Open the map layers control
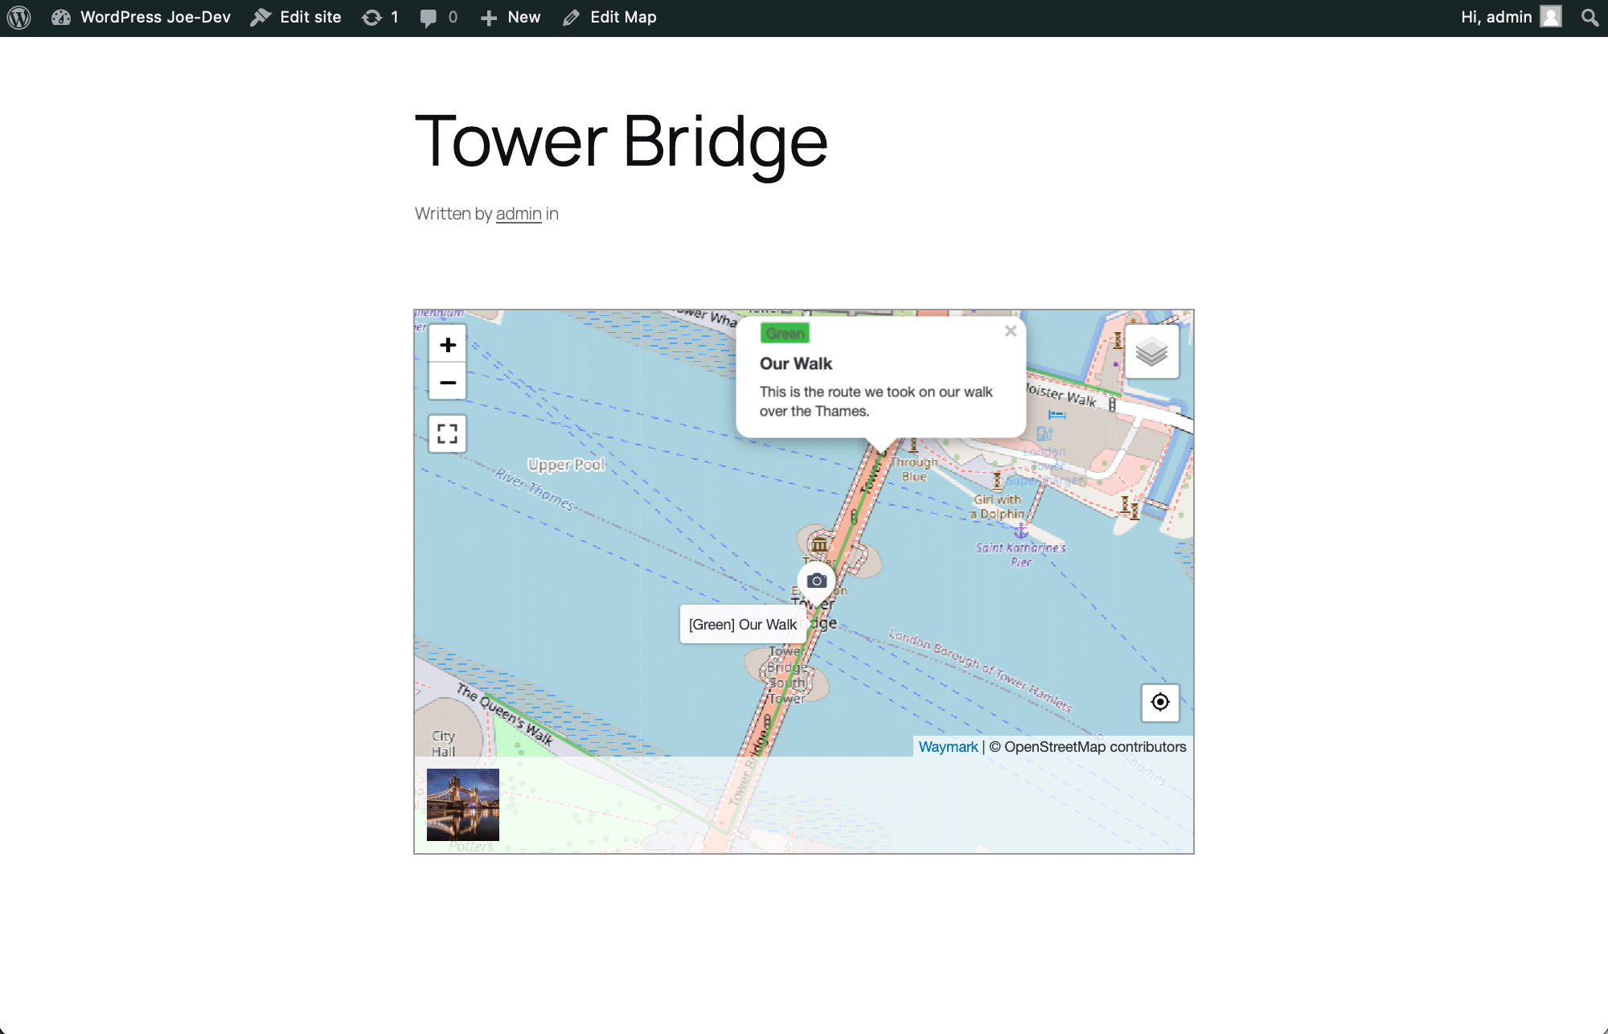The image size is (1608, 1034). click(x=1151, y=351)
